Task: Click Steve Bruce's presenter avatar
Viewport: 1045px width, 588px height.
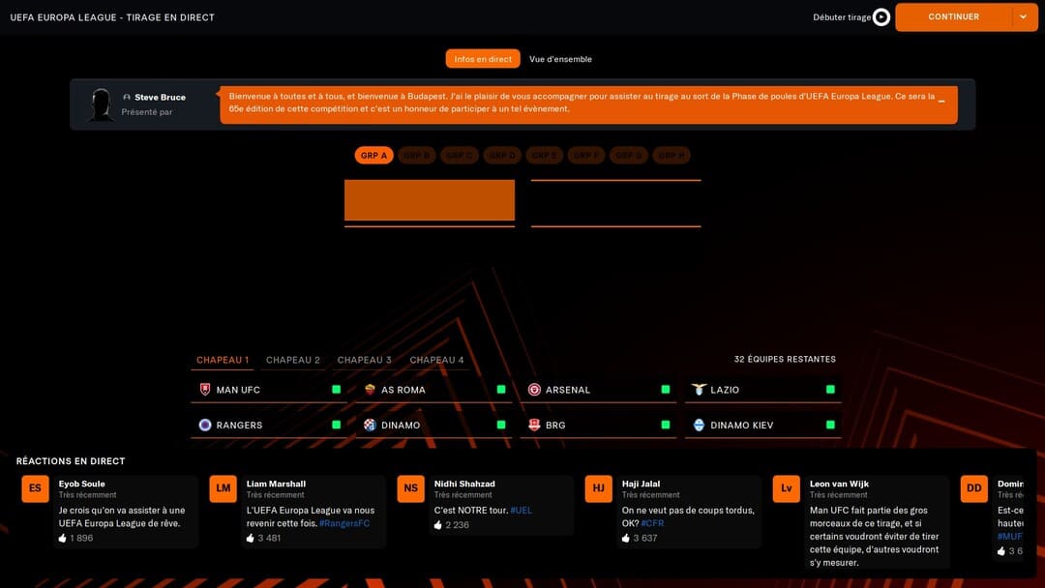Action: click(101, 104)
